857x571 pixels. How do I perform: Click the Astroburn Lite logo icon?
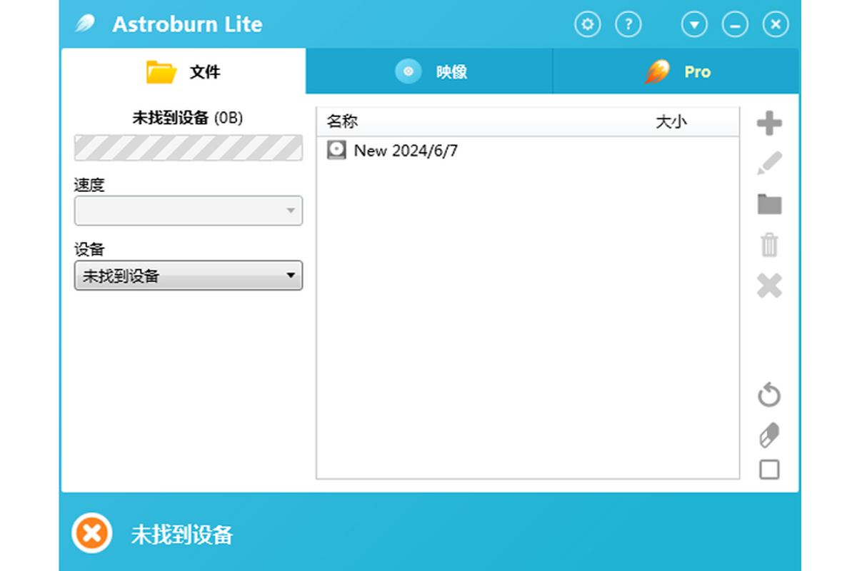point(86,24)
